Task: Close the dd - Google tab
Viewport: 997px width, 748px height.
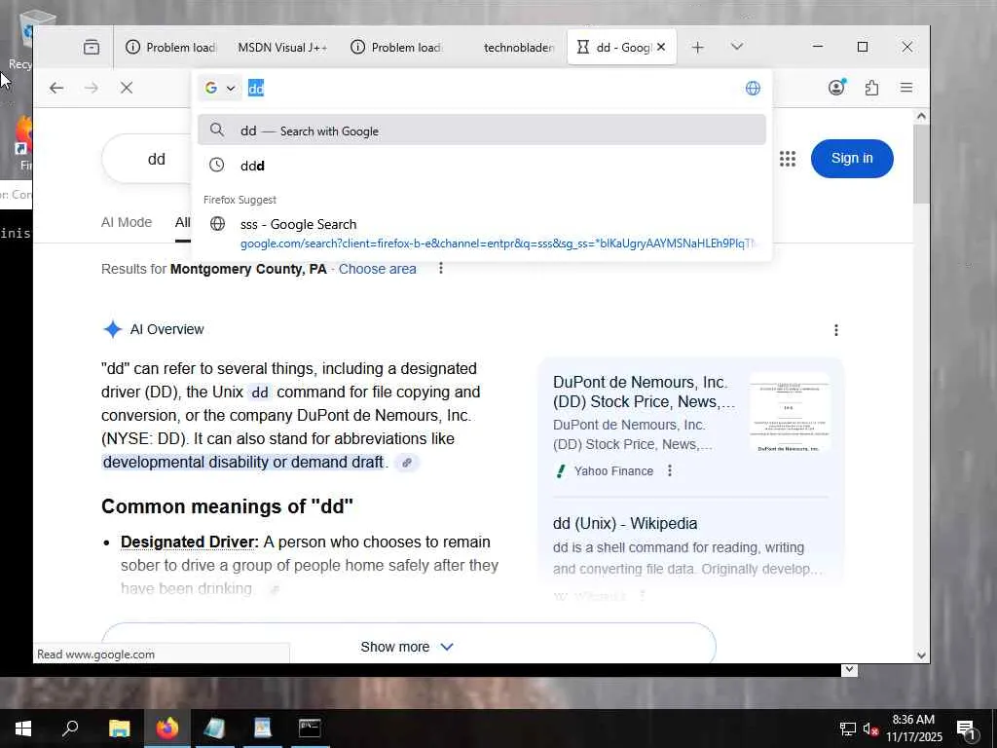Action: [x=661, y=47]
